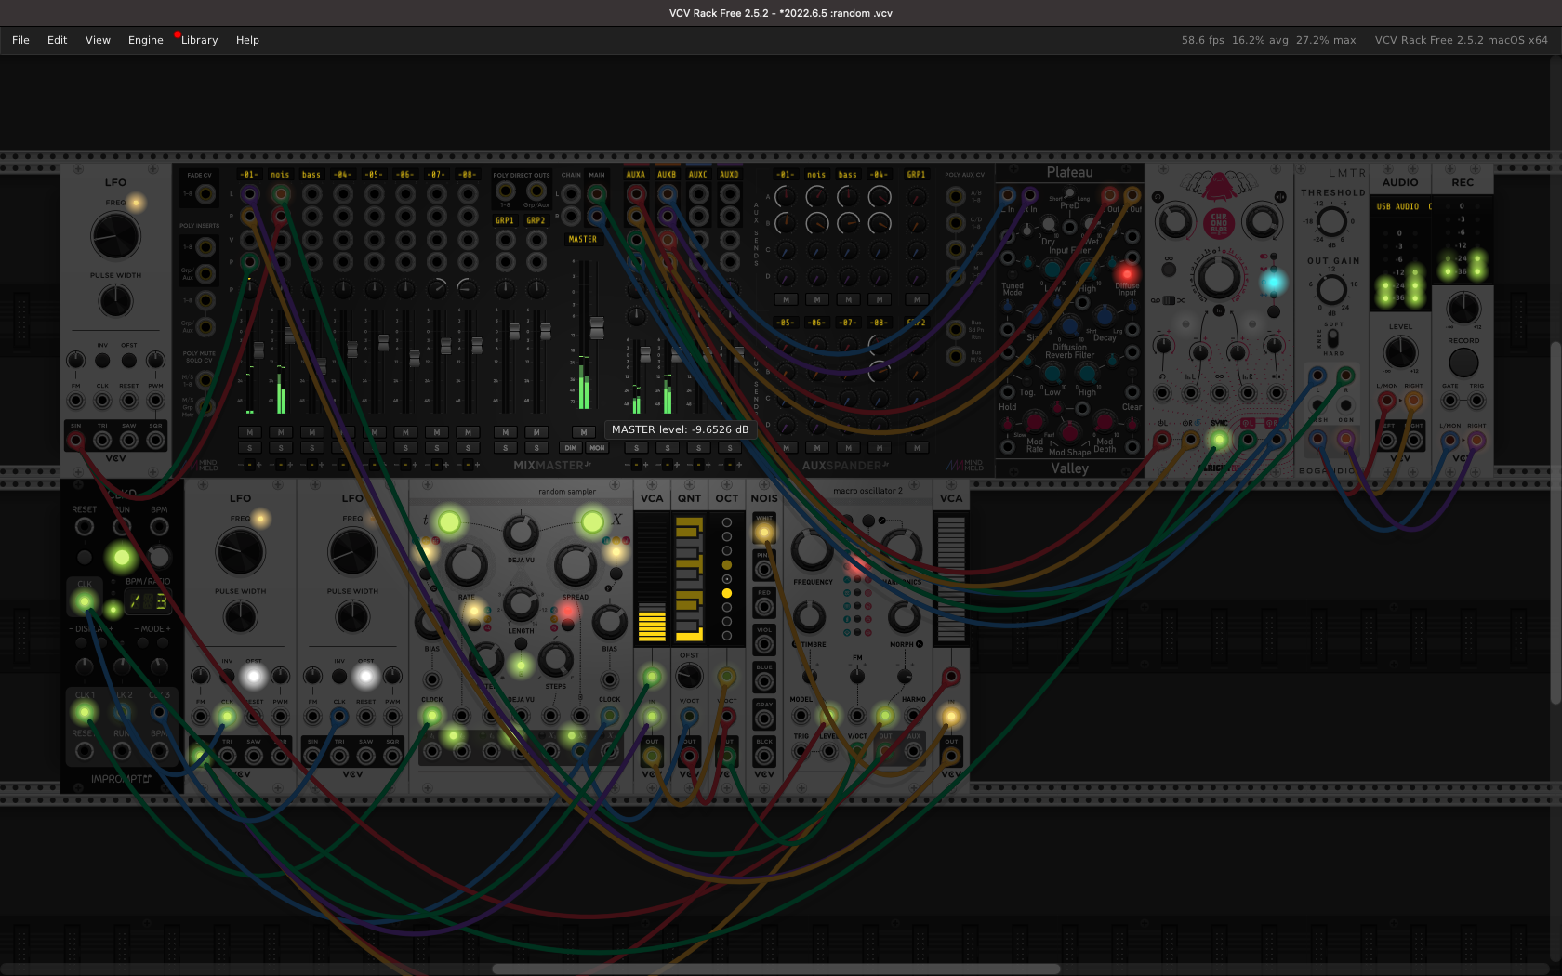Screen dimensions: 1562x976
Task: Open the -01- track label menu
Action: tap(249, 175)
